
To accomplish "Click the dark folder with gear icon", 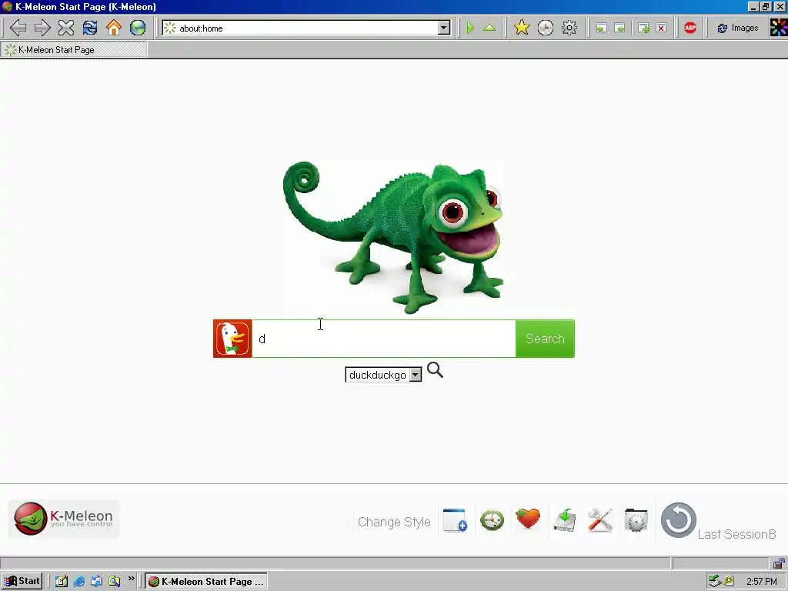I will coord(636,520).
